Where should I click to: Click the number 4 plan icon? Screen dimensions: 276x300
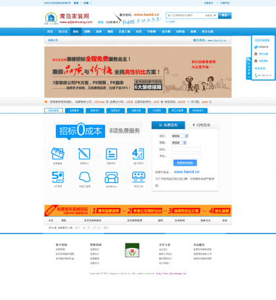coord(138,153)
